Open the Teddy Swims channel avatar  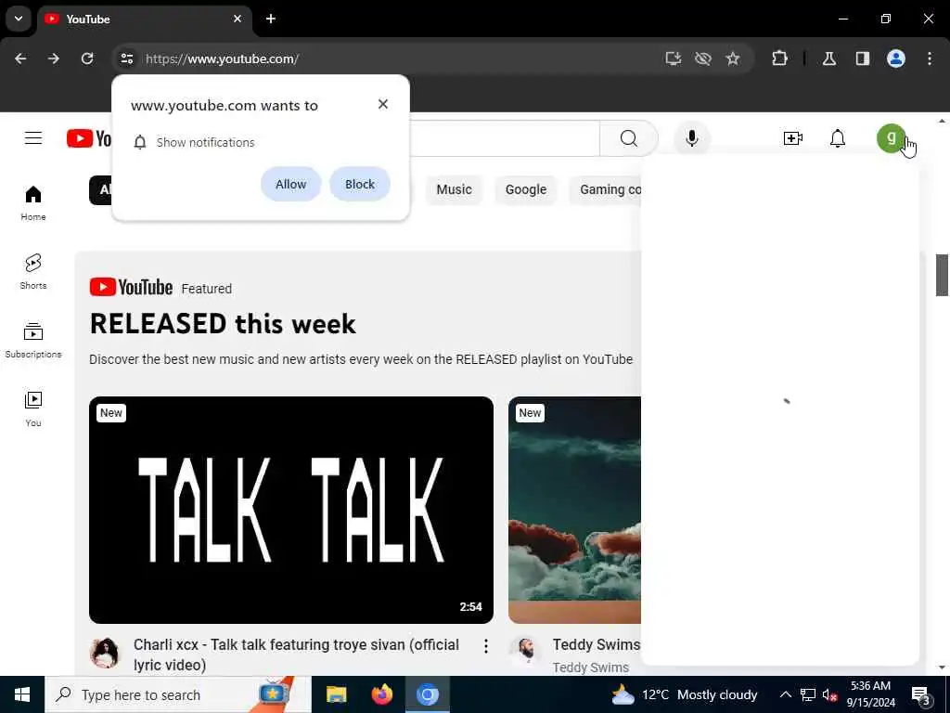(x=524, y=653)
